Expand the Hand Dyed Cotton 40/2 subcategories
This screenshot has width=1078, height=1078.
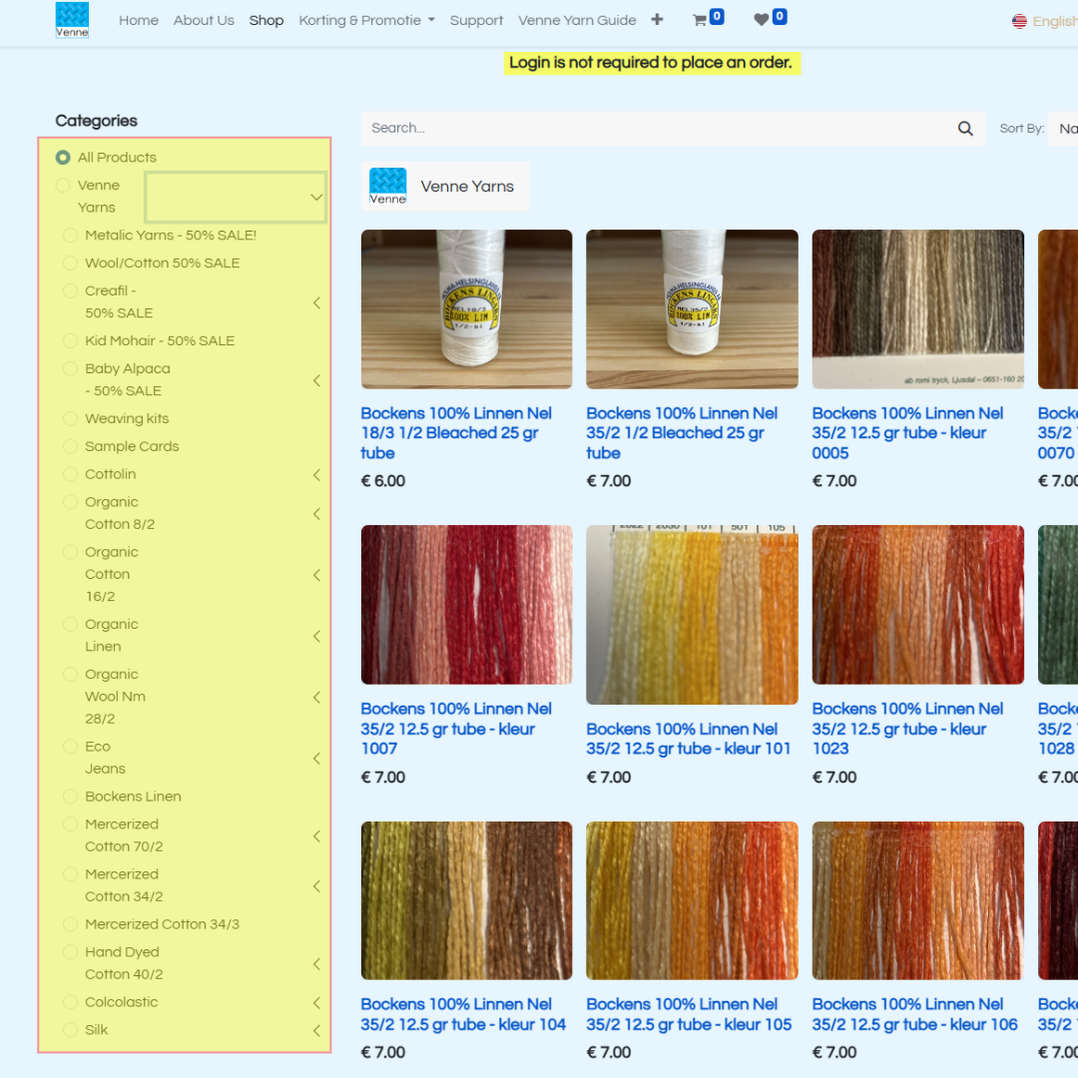click(317, 964)
